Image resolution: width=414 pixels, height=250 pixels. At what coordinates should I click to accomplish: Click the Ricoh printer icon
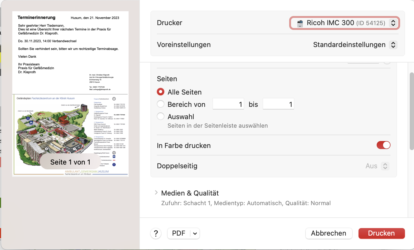coord(300,23)
